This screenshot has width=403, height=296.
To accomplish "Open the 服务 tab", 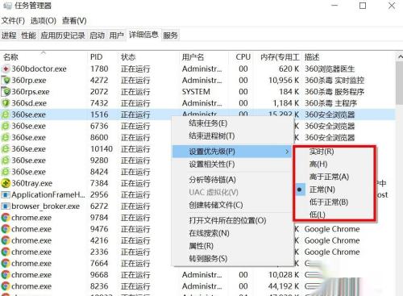I will [x=170, y=35].
